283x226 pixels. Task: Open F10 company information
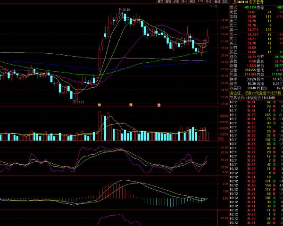(200, 1)
